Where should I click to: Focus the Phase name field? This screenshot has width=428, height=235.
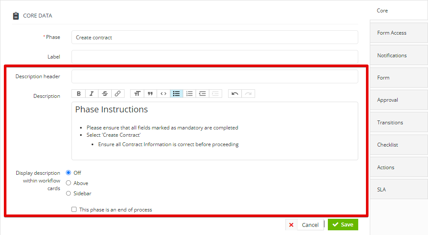214,37
